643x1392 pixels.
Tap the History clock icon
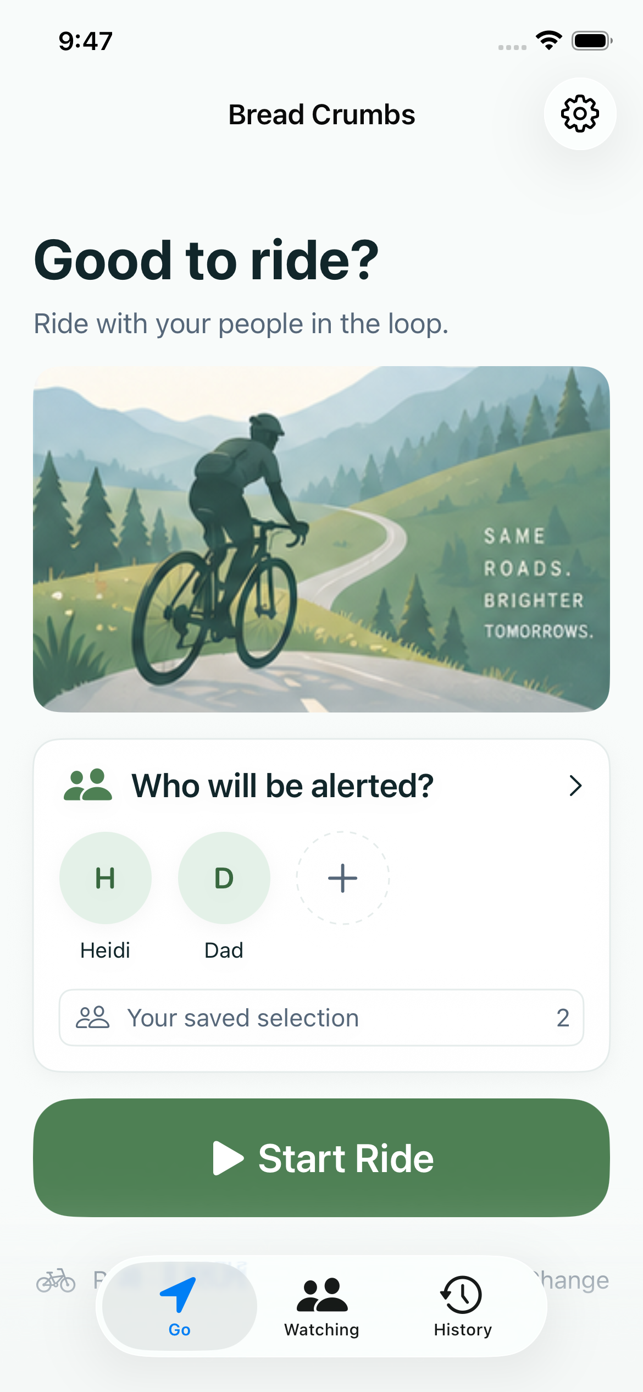[462, 1295]
